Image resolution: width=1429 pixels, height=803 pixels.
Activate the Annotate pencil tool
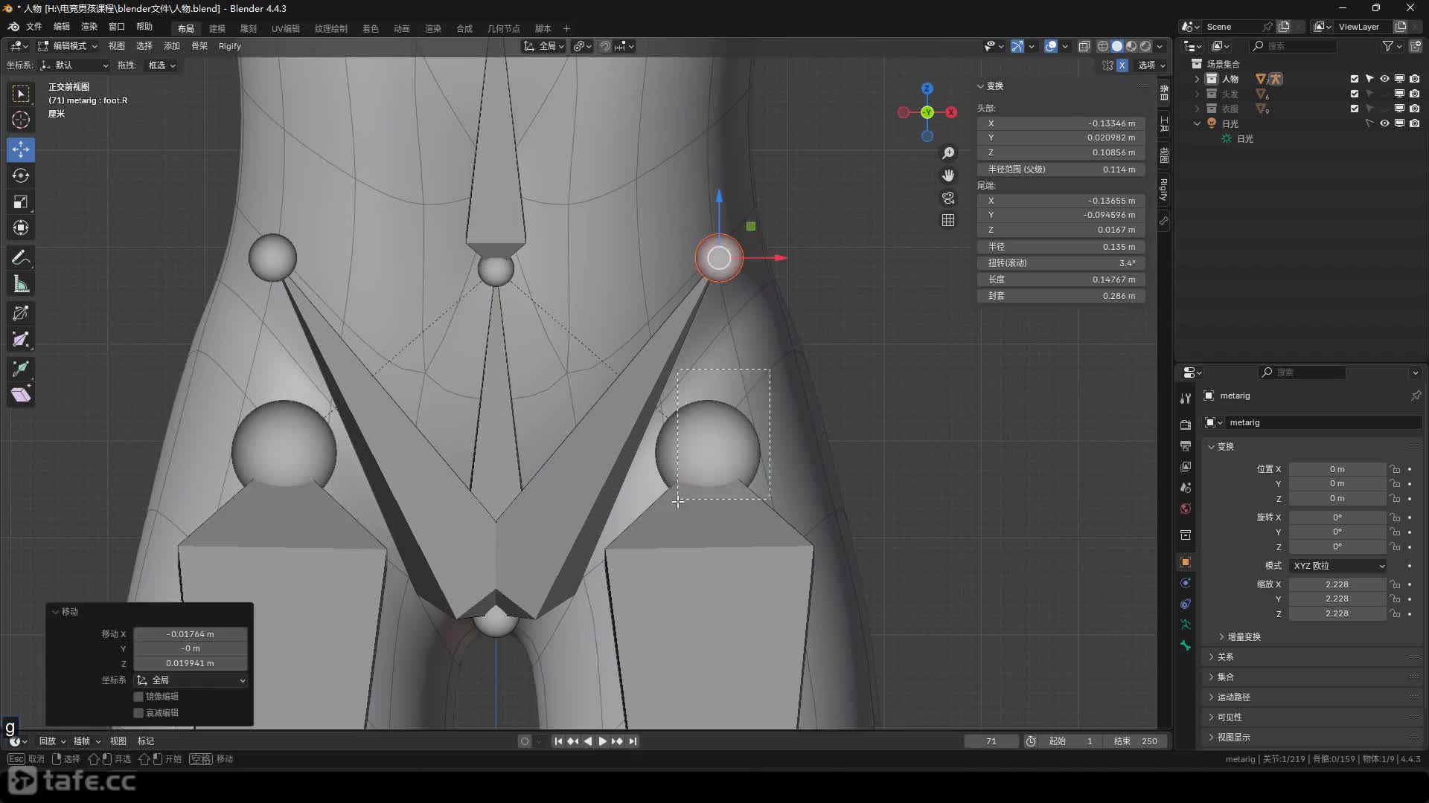(21, 258)
